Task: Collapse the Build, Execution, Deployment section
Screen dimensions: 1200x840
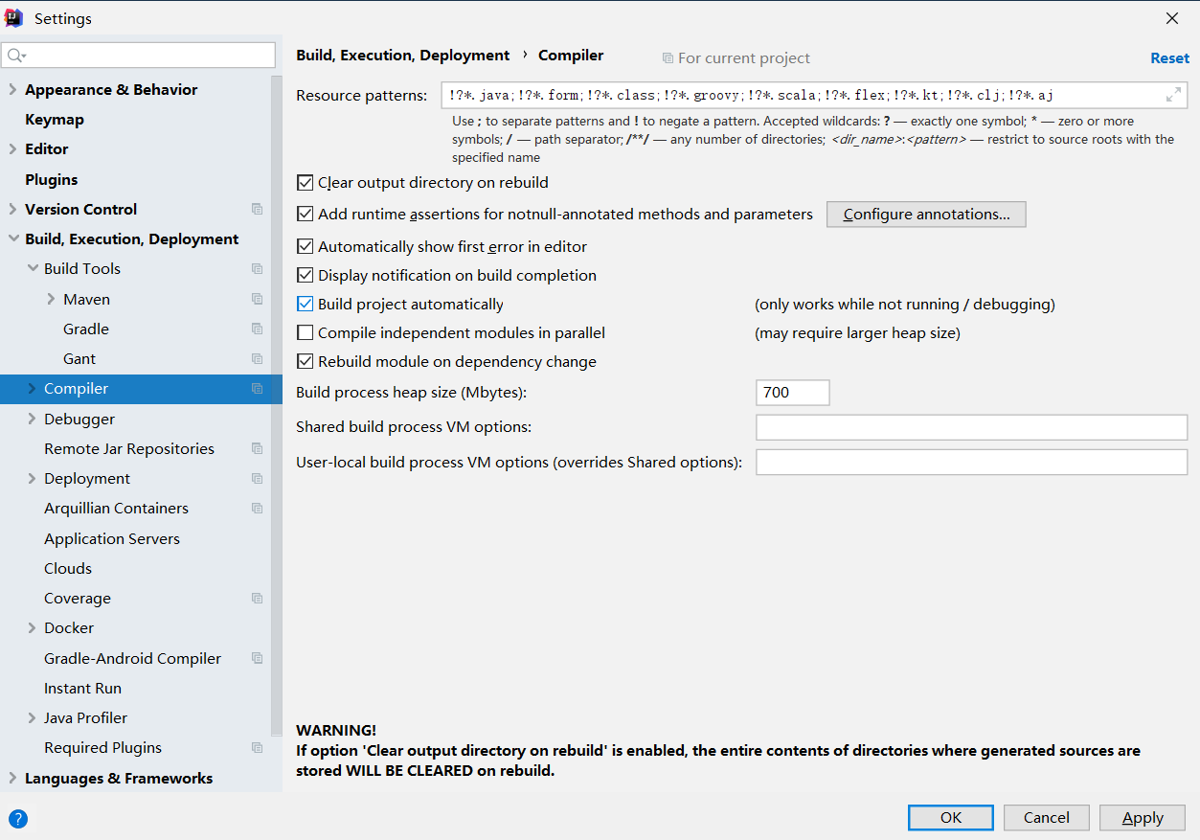Action: click(12, 239)
